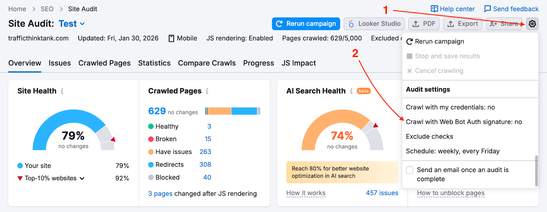
Task: Click the Stop and save results icon
Action: (410, 56)
